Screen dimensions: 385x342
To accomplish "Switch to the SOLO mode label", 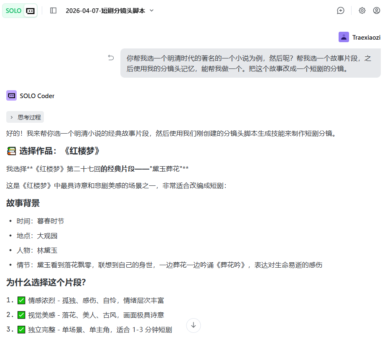I will pos(13,11).
